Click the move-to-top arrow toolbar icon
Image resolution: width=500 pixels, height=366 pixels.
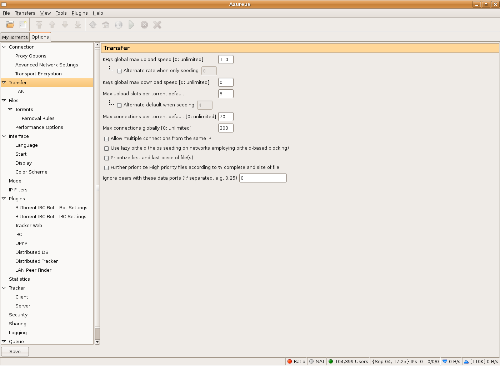(39, 25)
